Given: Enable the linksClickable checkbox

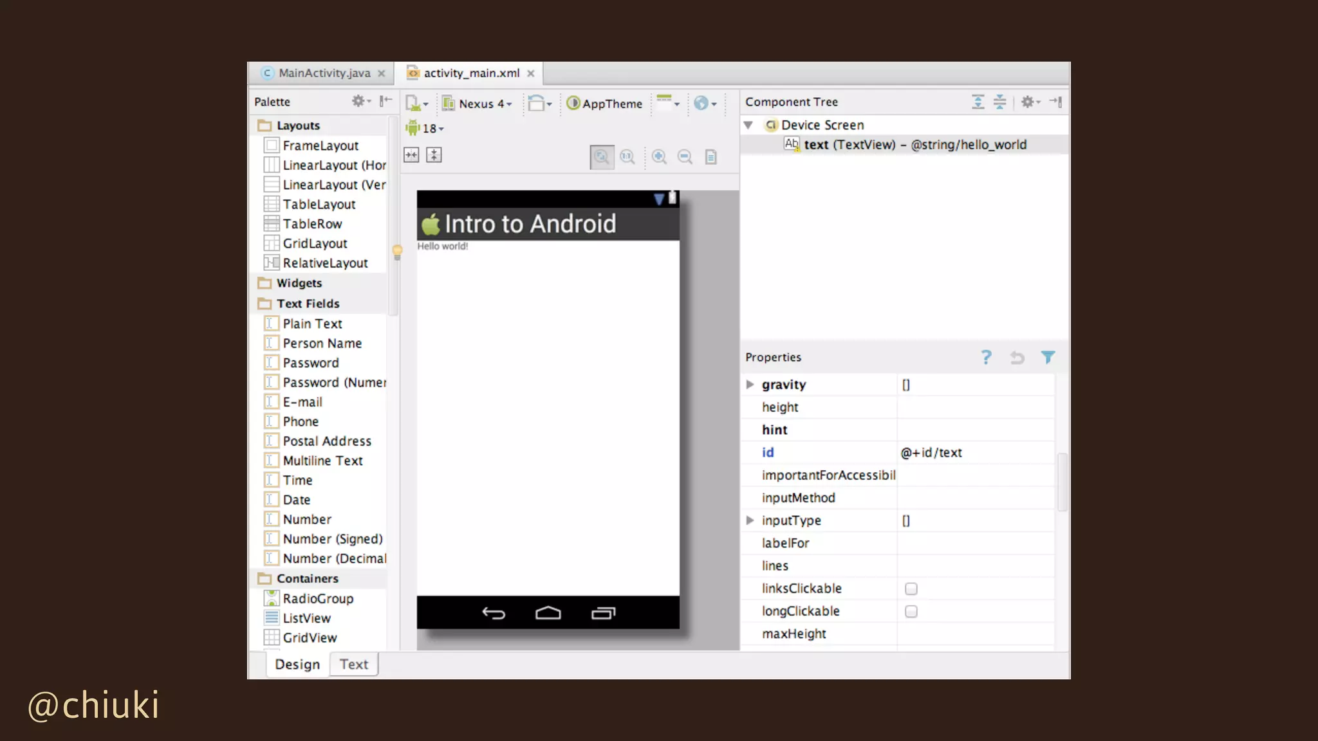Looking at the screenshot, I should coord(911,589).
